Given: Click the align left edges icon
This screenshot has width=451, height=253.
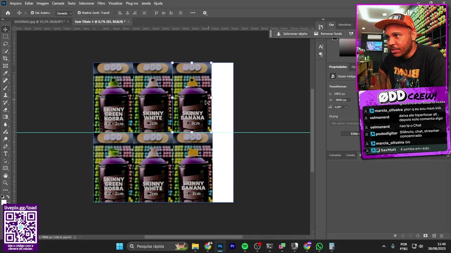Looking at the screenshot, I should point(120,13).
